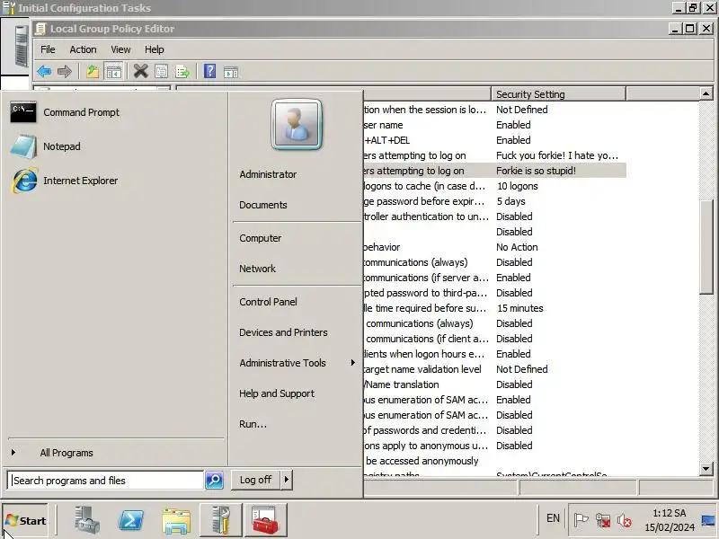Click the Show Desktop icon by clock
The image size is (719, 539).
(x=708, y=520)
